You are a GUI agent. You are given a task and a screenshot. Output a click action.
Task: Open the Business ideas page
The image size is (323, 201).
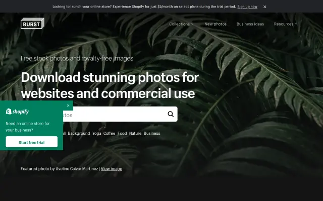[x=250, y=24]
